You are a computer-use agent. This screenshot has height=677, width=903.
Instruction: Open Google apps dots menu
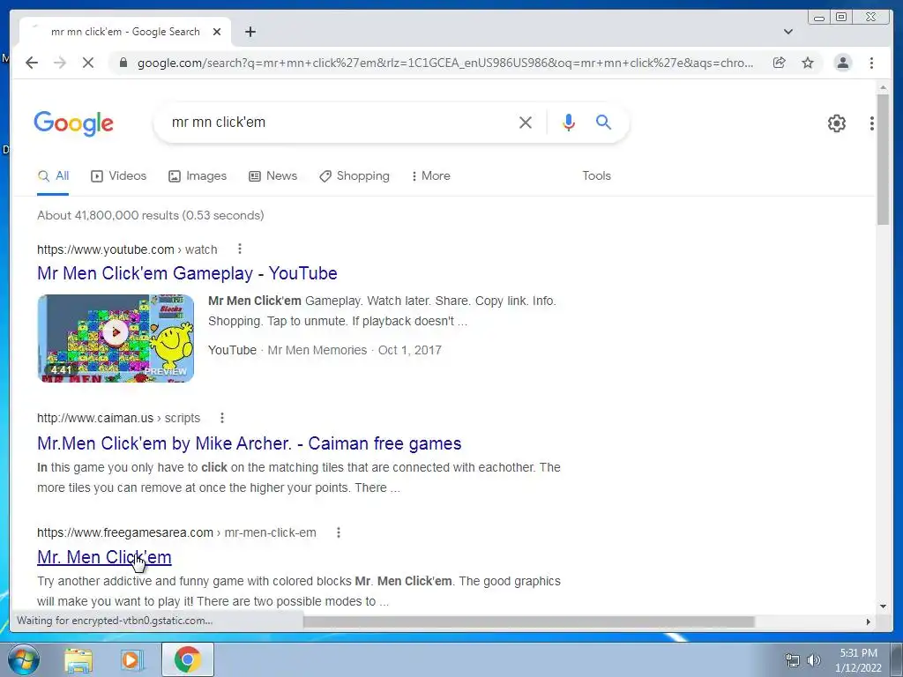tap(871, 123)
